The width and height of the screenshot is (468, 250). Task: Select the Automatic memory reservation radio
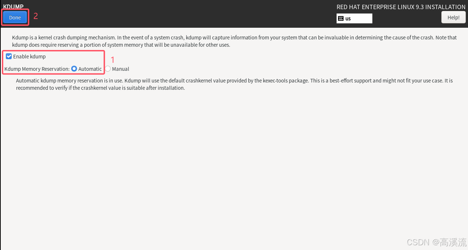pyautogui.click(x=74, y=69)
